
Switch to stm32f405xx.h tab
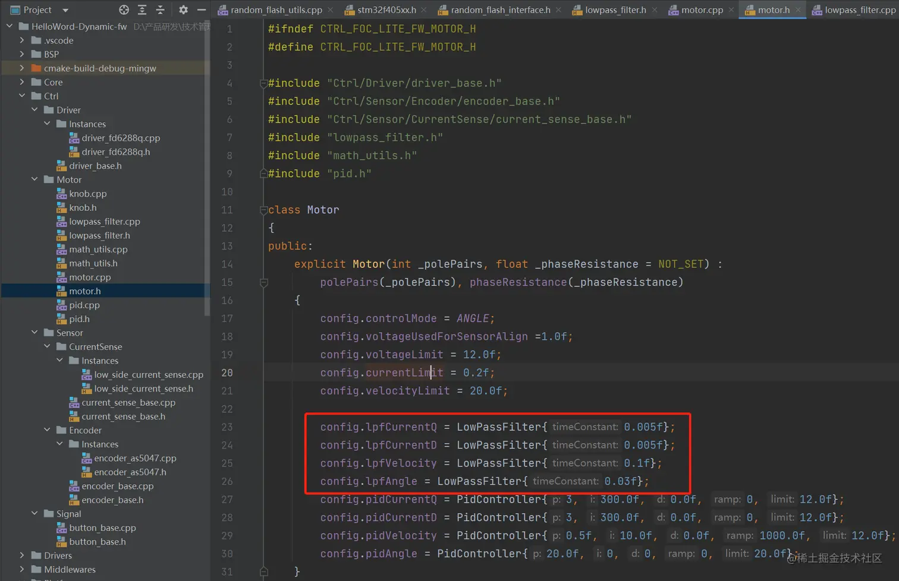coord(386,10)
